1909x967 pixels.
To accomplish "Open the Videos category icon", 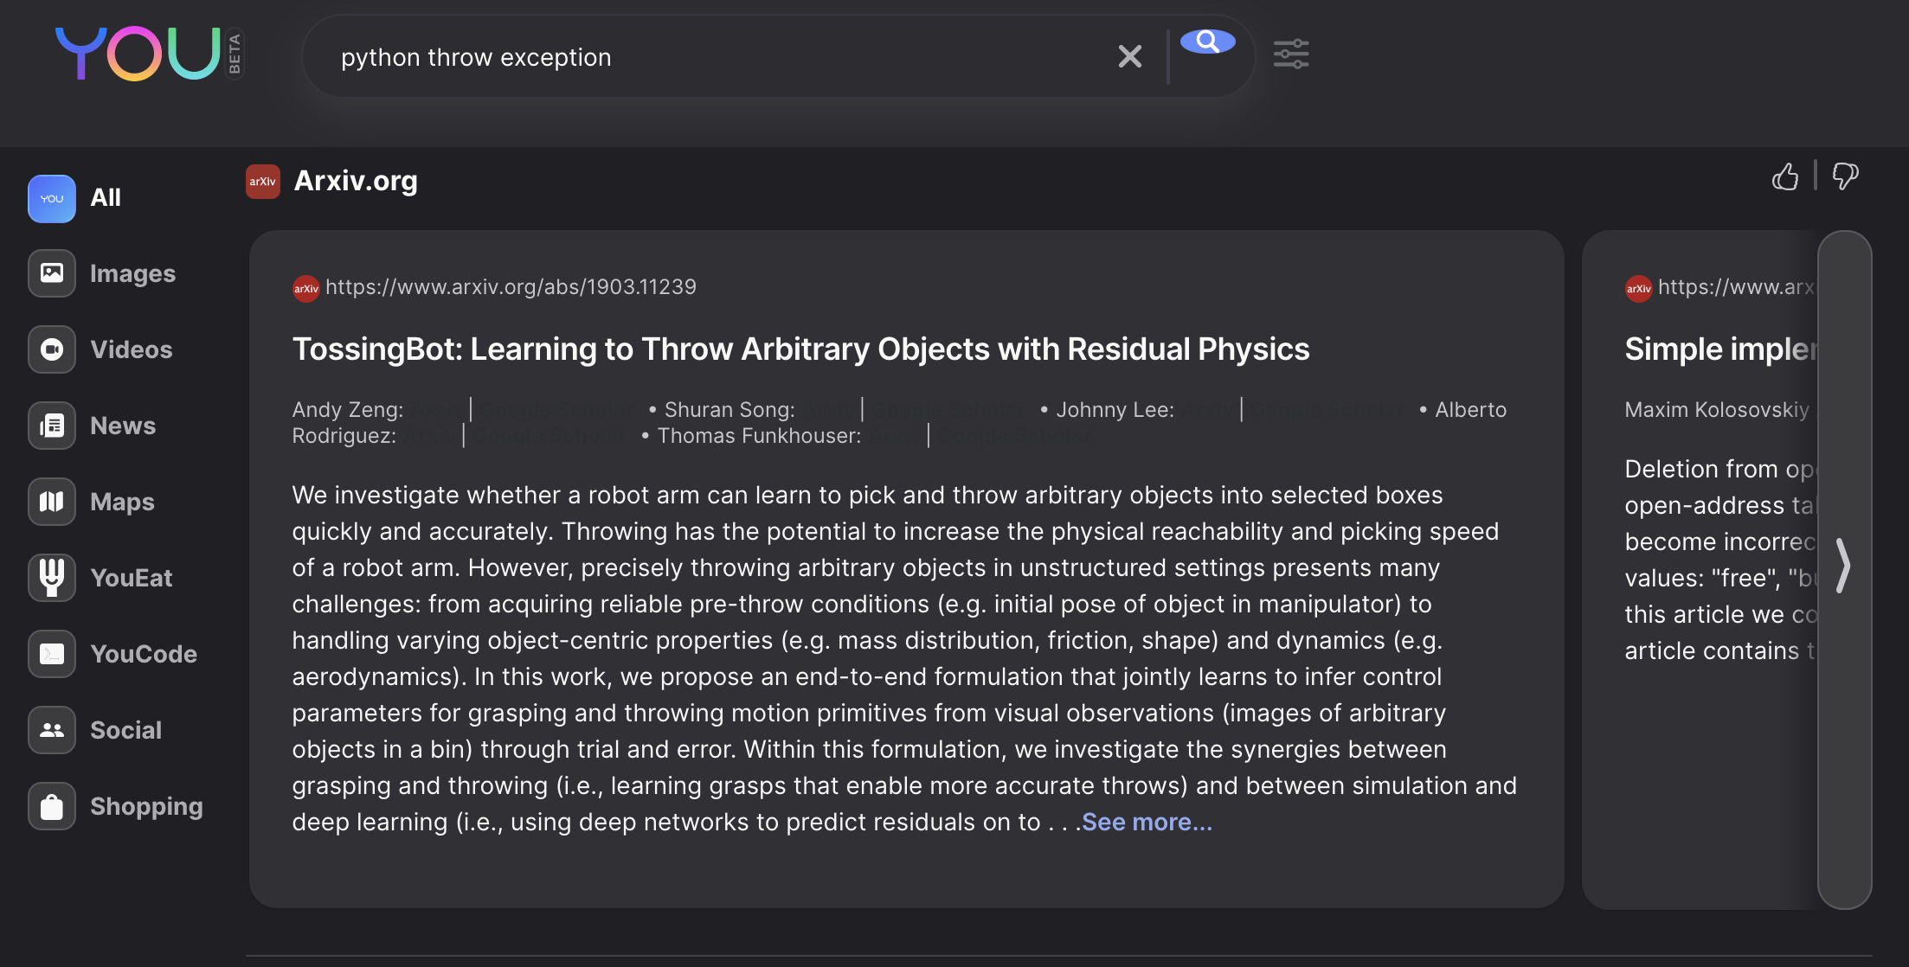I will click(x=52, y=349).
